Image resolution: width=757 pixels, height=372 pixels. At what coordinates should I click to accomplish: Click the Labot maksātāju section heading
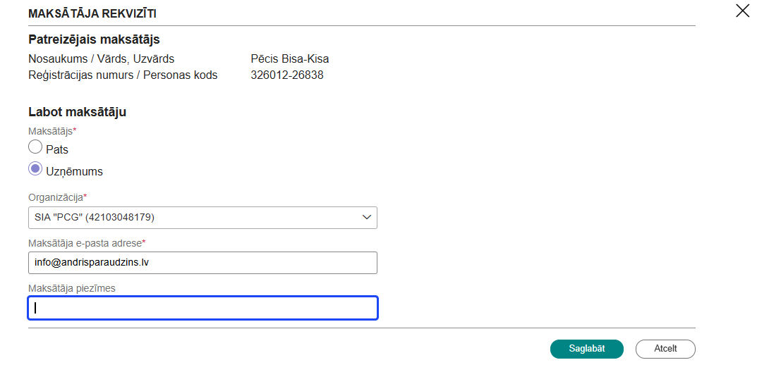pyautogui.click(x=77, y=112)
